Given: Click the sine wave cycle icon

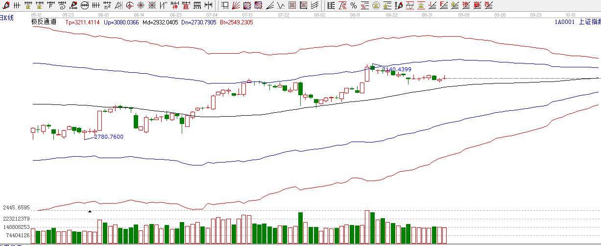Looking at the screenshot, I should point(409,5).
